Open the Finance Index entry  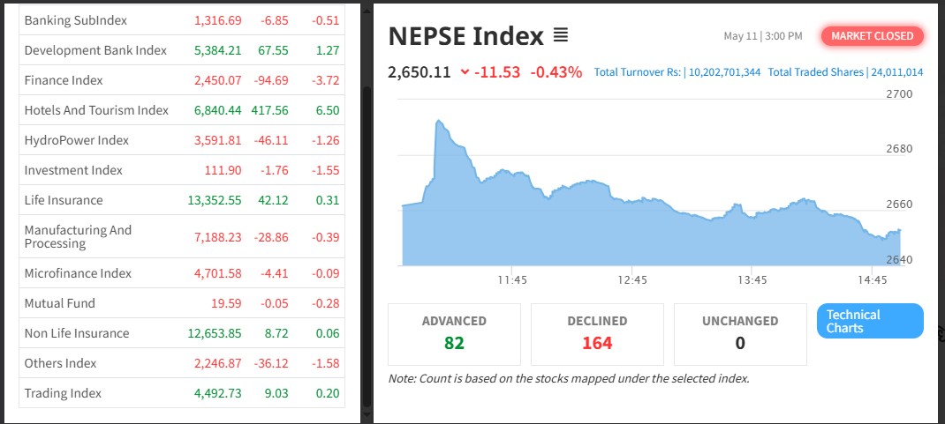64,80
